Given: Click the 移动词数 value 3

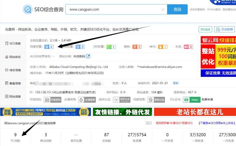Looking at the screenshot, I should tap(46, 135).
